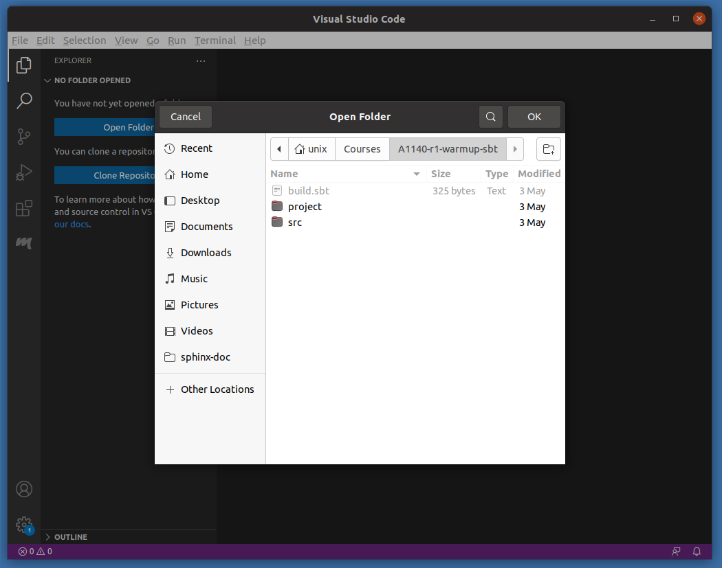Screen dimensions: 722x568
Task: Open the Extensions view icon
Action: click(x=24, y=208)
